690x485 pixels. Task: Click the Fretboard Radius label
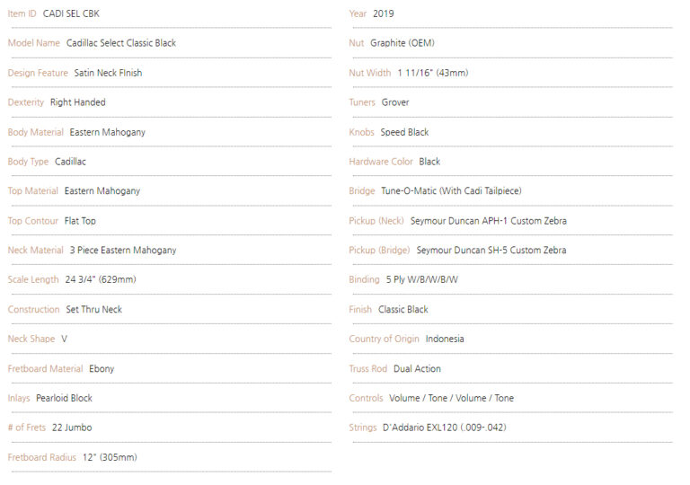[x=42, y=457]
